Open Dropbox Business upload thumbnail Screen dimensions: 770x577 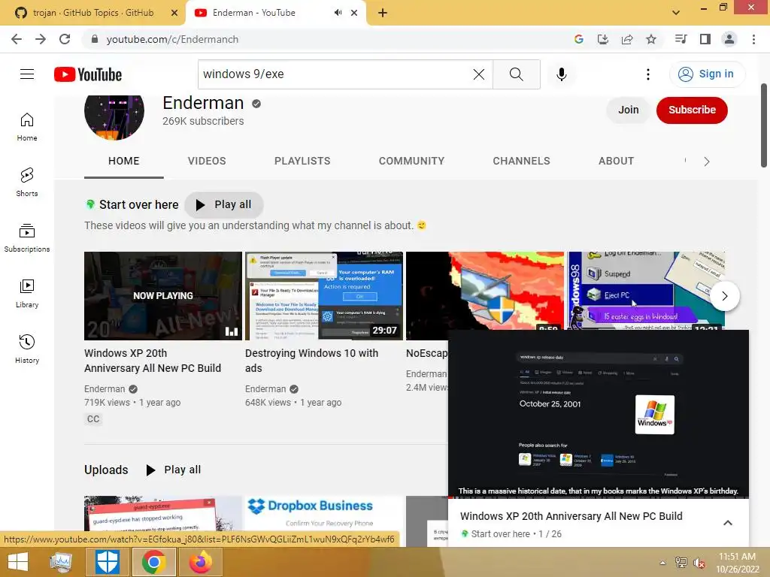click(324, 513)
